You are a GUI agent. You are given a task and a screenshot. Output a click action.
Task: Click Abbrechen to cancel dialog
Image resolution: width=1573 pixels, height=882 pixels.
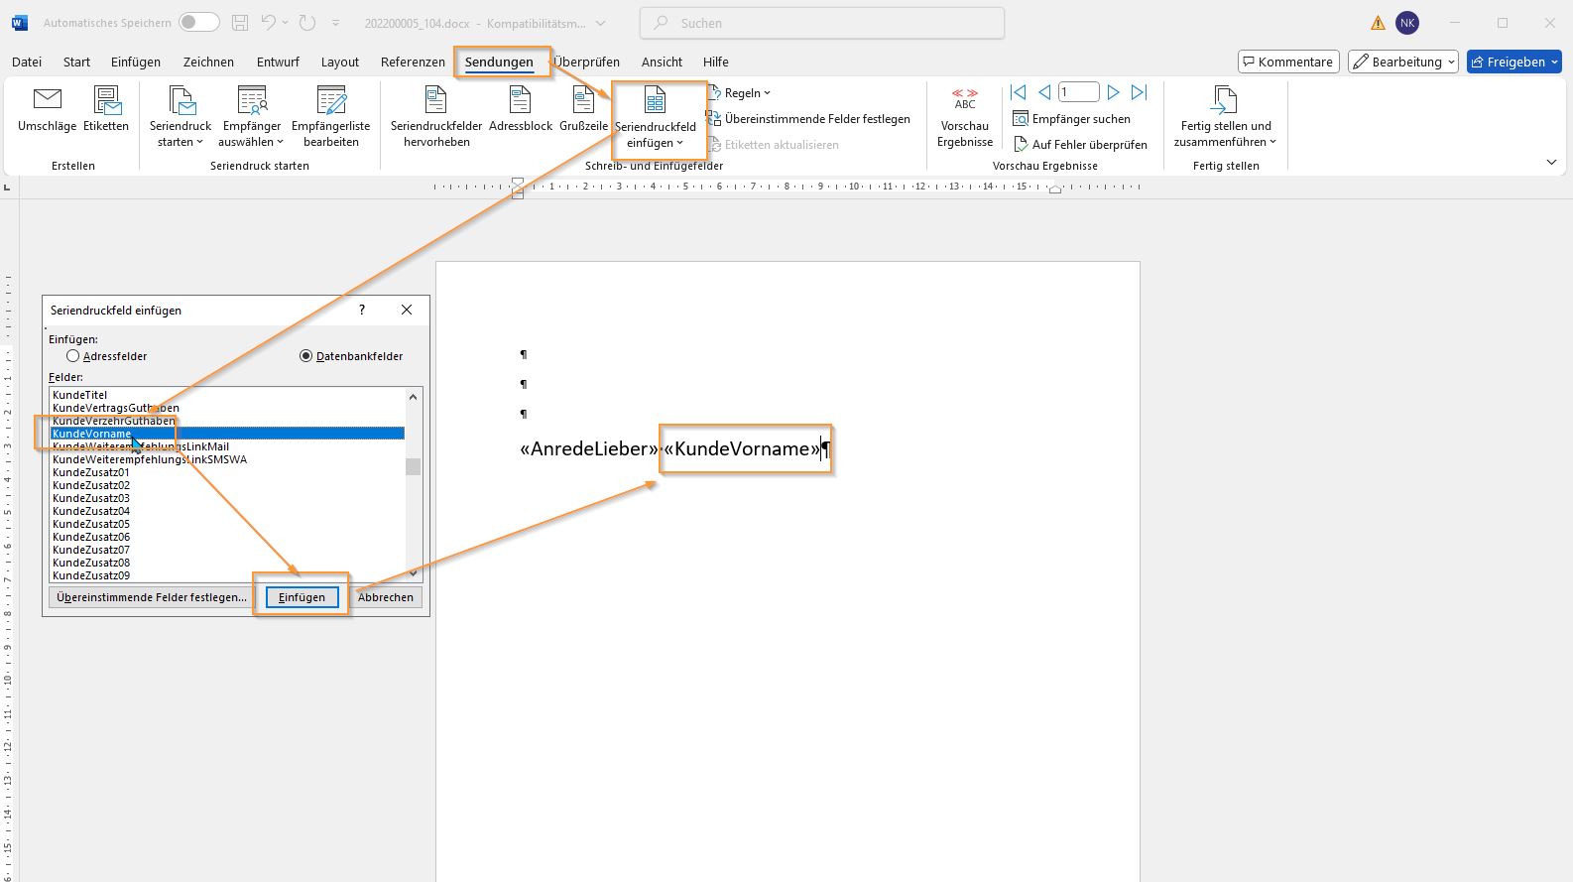click(385, 597)
